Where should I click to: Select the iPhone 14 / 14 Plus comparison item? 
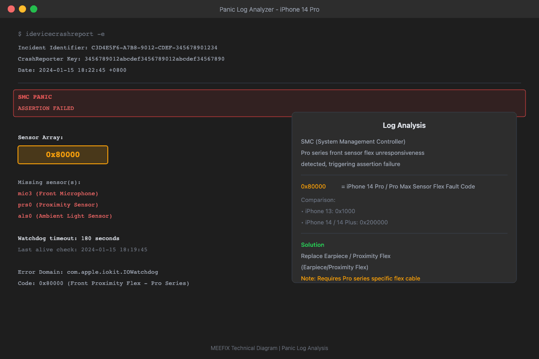[x=346, y=222]
